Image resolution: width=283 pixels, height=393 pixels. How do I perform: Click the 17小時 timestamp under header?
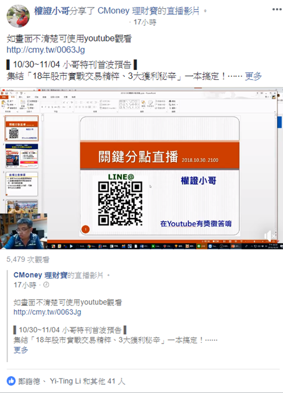point(145,22)
